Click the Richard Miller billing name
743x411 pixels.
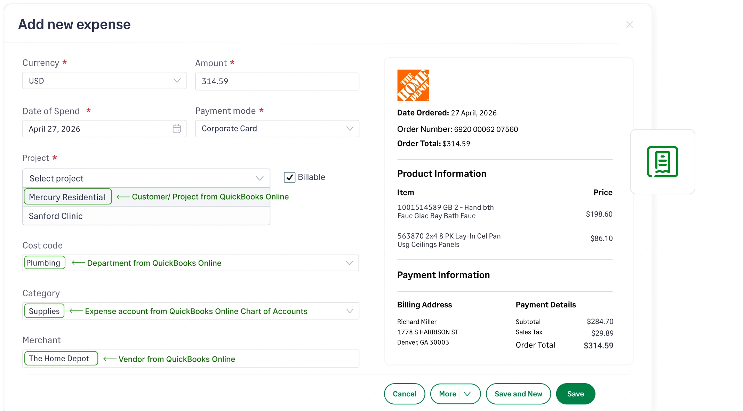(417, 322)
